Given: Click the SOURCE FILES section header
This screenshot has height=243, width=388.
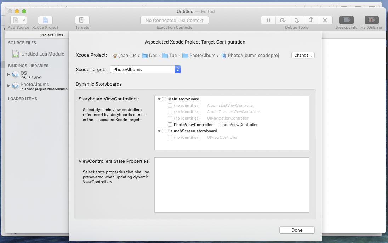Looking at the screenshot, I should 22,43.
